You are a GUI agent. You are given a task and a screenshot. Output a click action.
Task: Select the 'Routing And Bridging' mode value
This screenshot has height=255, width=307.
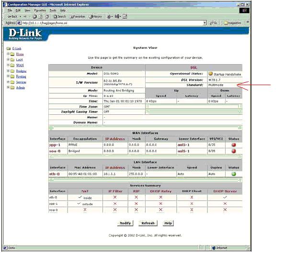click(x=119, y=90)
